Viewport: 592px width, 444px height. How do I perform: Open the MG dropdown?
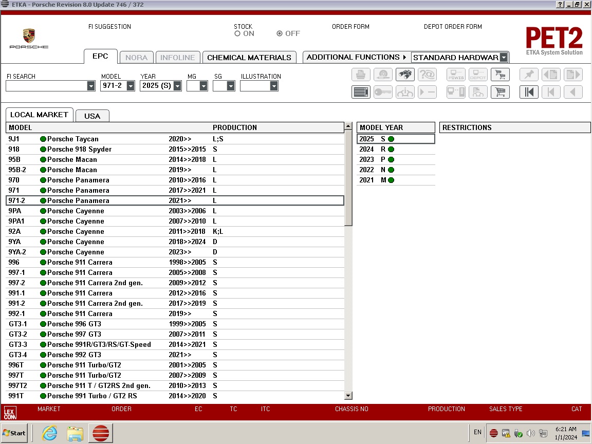203,86
